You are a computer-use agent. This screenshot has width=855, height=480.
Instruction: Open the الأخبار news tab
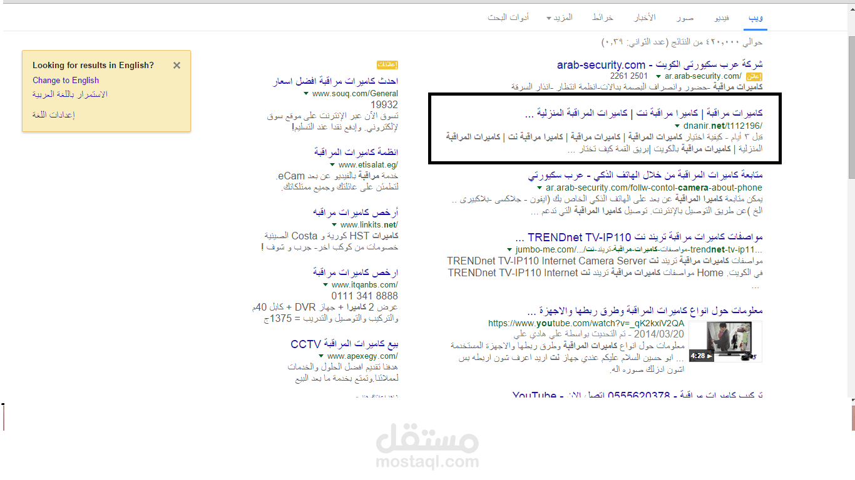(645, 17)
